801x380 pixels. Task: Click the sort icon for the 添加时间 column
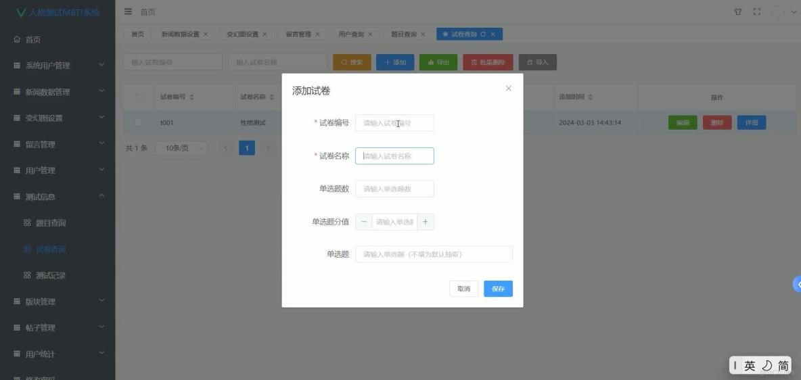pyautogui.click(x=590, y=97)
